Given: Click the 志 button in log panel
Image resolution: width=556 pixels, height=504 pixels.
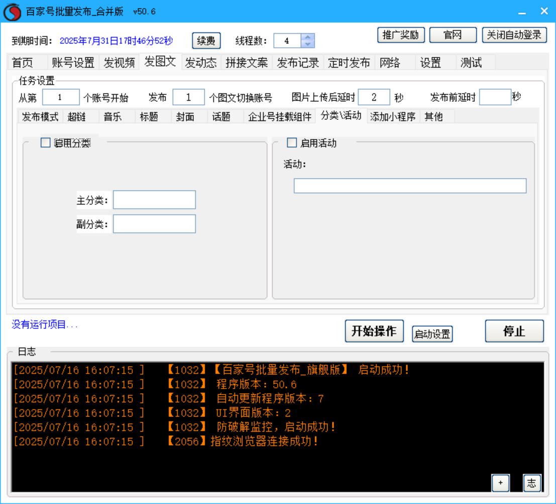Looking at the screenshot, I should 531,483.
